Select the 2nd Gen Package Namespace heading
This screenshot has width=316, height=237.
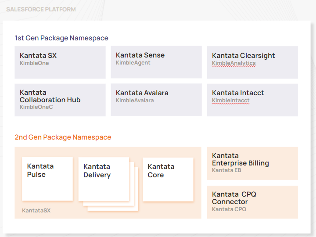(63, 137)
